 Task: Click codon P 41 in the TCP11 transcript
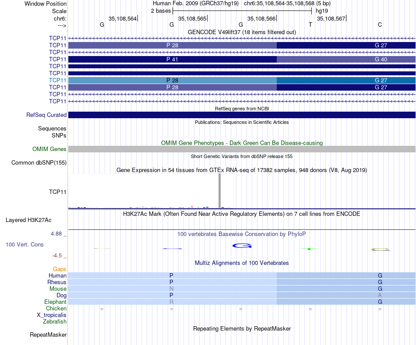172,60
